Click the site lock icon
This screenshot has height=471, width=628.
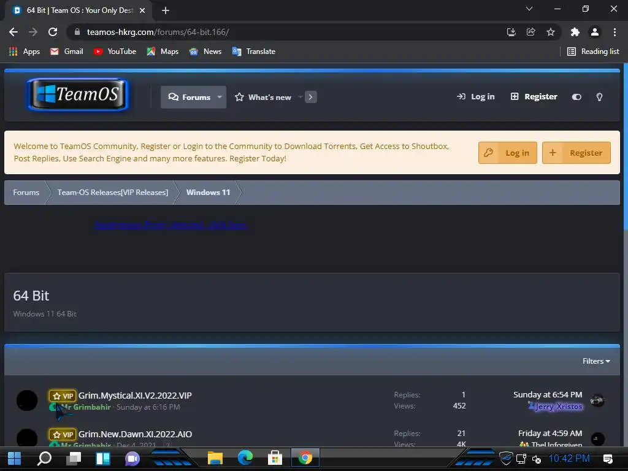pyautogui.click(x=77, y=32)
